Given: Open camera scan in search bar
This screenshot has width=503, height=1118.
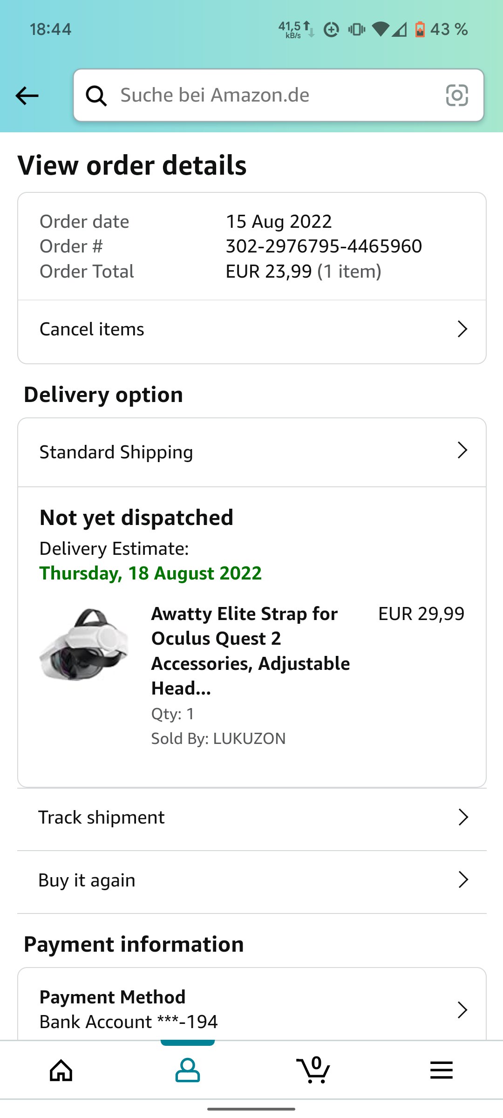Looking at the screenshot, I should 457,95.
